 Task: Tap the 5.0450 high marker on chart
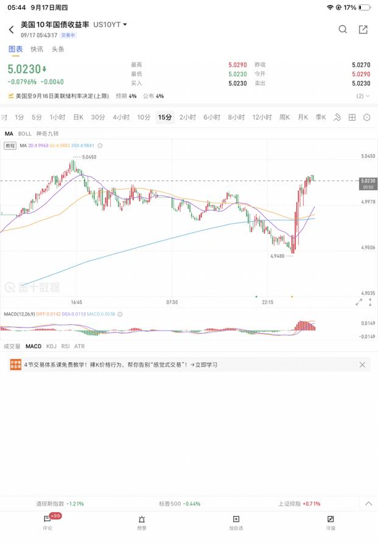pyautogui.click(x=89, y=157)
